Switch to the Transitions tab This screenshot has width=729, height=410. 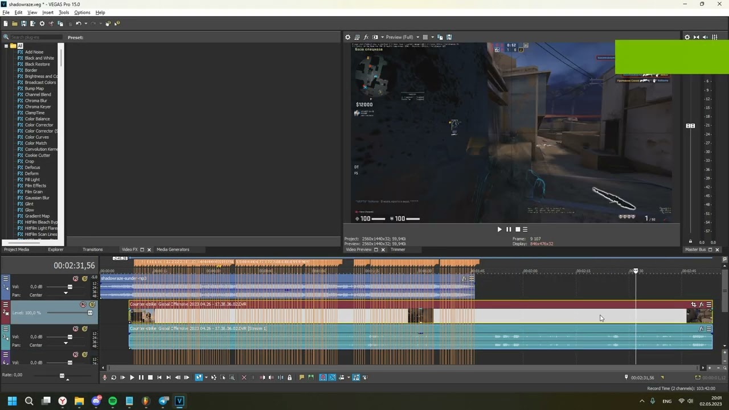pos(92,249)
